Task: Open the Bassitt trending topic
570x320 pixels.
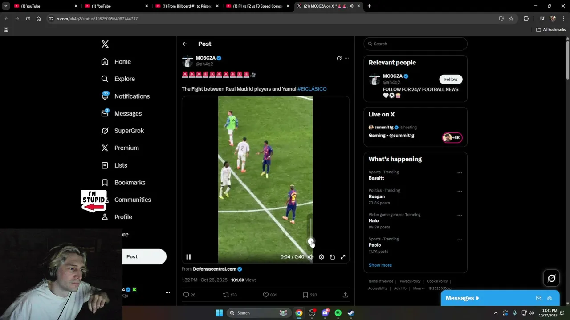Action: [376, 178]
